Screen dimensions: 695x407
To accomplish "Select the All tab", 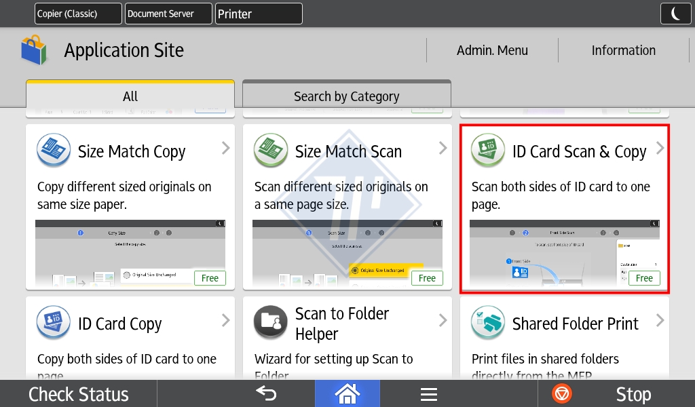I will (x=130, y=96).
